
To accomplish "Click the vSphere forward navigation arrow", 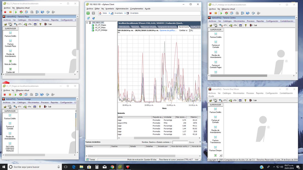I will pyautogui.click(x=93, y=13).
